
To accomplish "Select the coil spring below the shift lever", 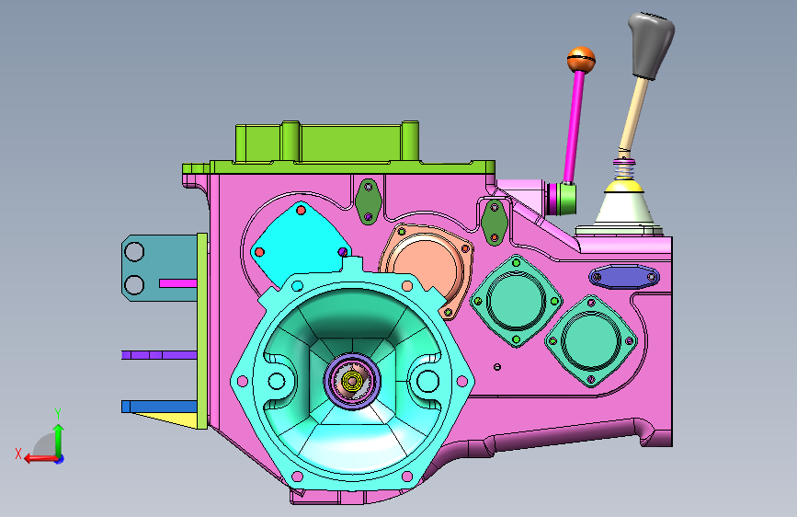I will click(x=625, y=169).
